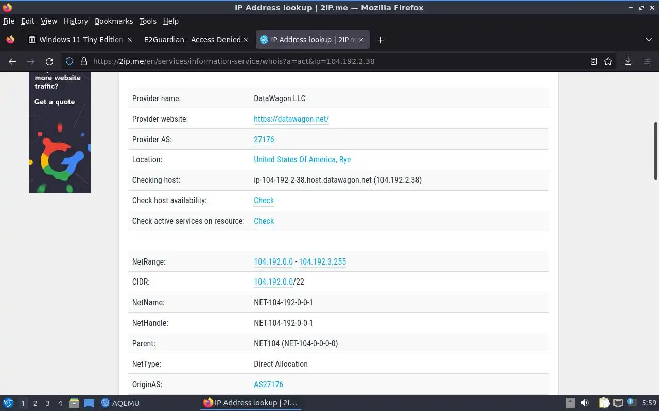This screenshot has width=659, height=411.
Task: Open a new tab with the plus button
Action: [x=380, y=40]
